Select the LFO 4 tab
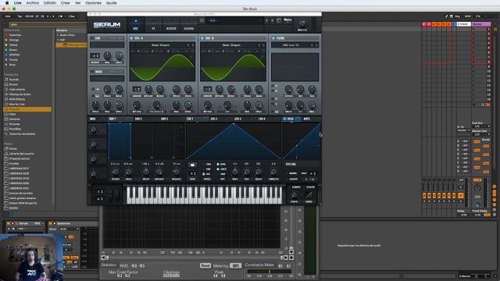Screen dimensions: 500x281 pyautogui.click(x=262, y=119)
